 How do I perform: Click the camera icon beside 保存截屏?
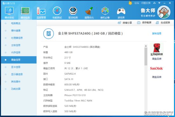[x=139, y=23]
